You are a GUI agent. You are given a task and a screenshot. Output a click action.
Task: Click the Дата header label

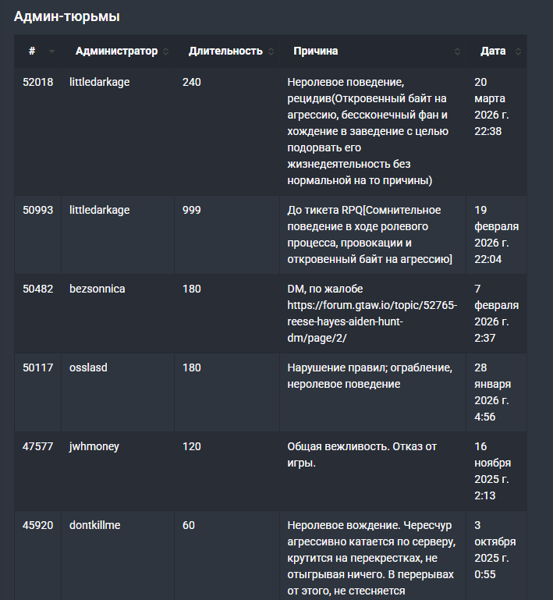(x=493, y=51)
